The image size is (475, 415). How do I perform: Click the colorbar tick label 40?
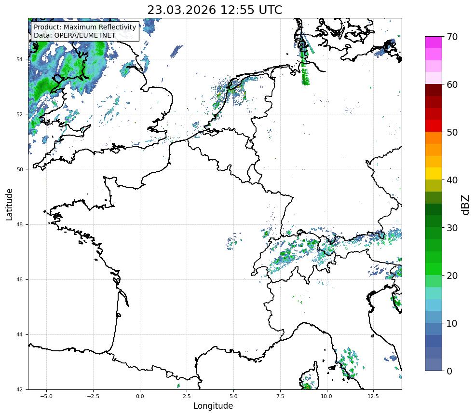click(x=452, y=180)
